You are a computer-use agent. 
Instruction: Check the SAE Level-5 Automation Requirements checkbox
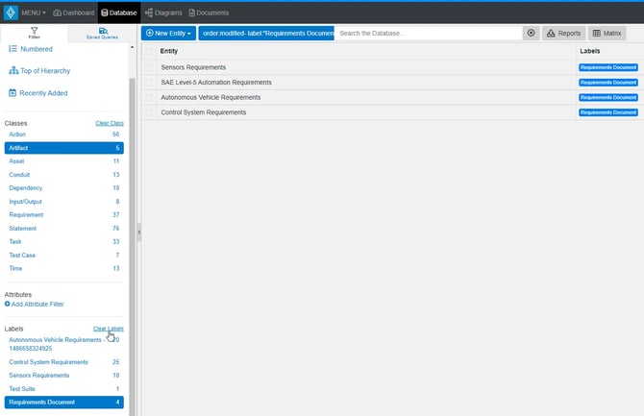(149, 83)
